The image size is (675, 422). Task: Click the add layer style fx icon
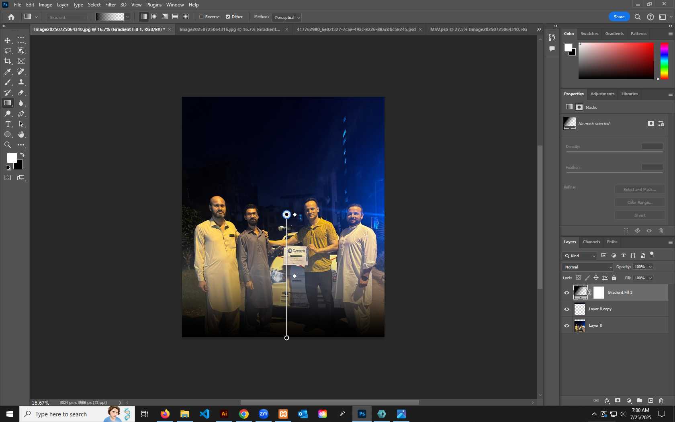click(x=607, y=401)
